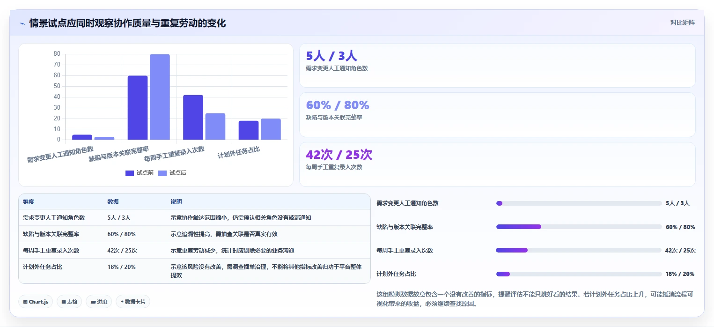The width and height of the screenshot is (714, 327).
Task: Toggle the 试点后 legend entry
Action: (172, 173)
